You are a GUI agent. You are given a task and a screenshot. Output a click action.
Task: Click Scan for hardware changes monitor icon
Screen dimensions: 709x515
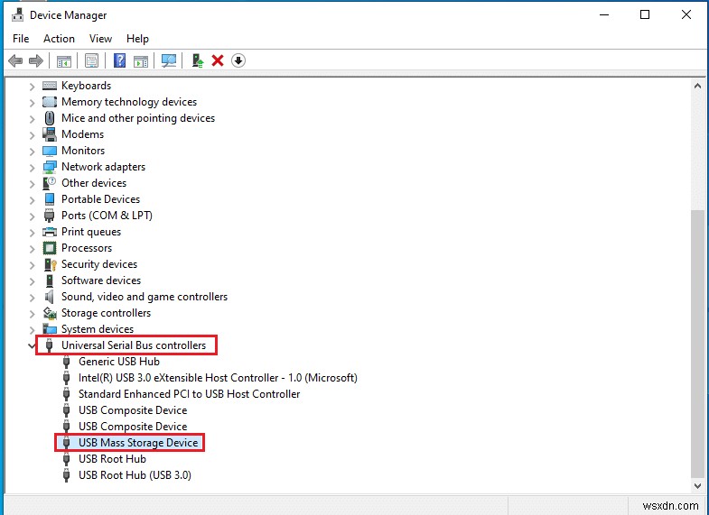(169, 60)
